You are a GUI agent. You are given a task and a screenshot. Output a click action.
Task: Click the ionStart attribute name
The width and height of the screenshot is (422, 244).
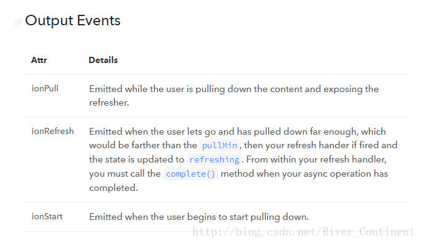(x=47, y=217)
